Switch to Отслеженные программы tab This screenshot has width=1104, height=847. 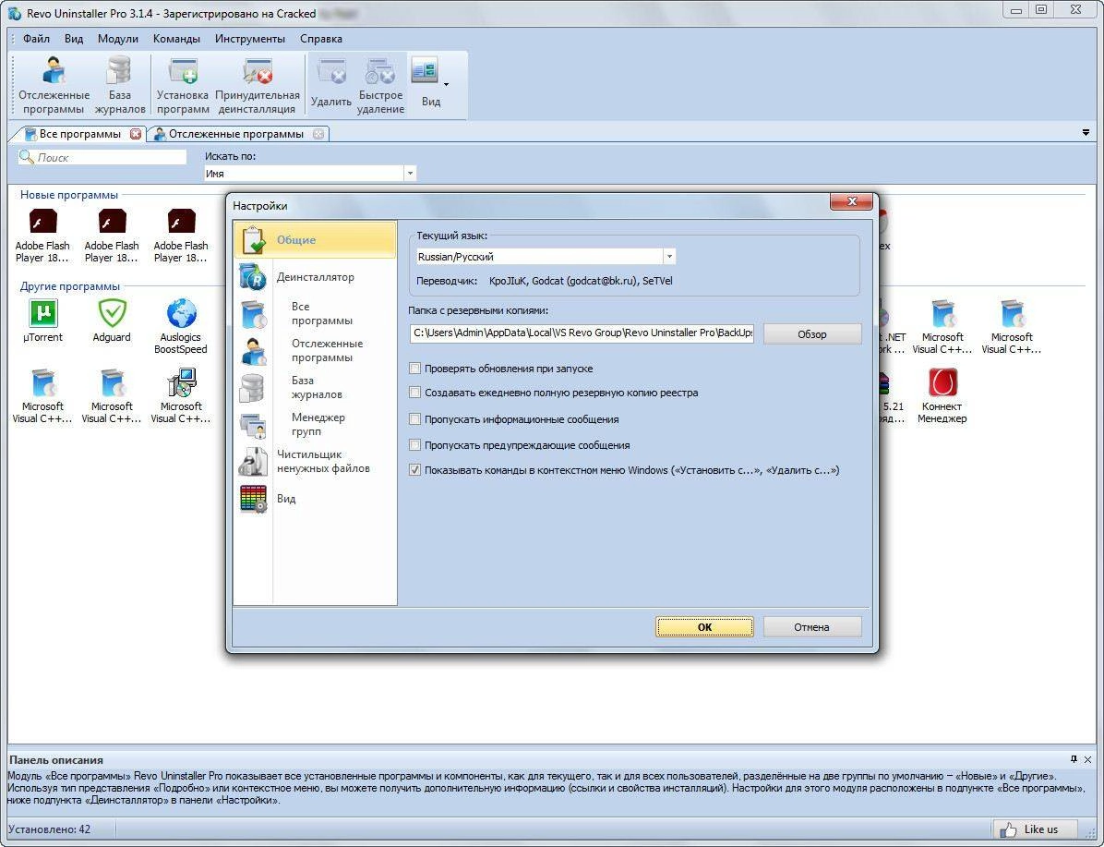[x=236, y=134]
